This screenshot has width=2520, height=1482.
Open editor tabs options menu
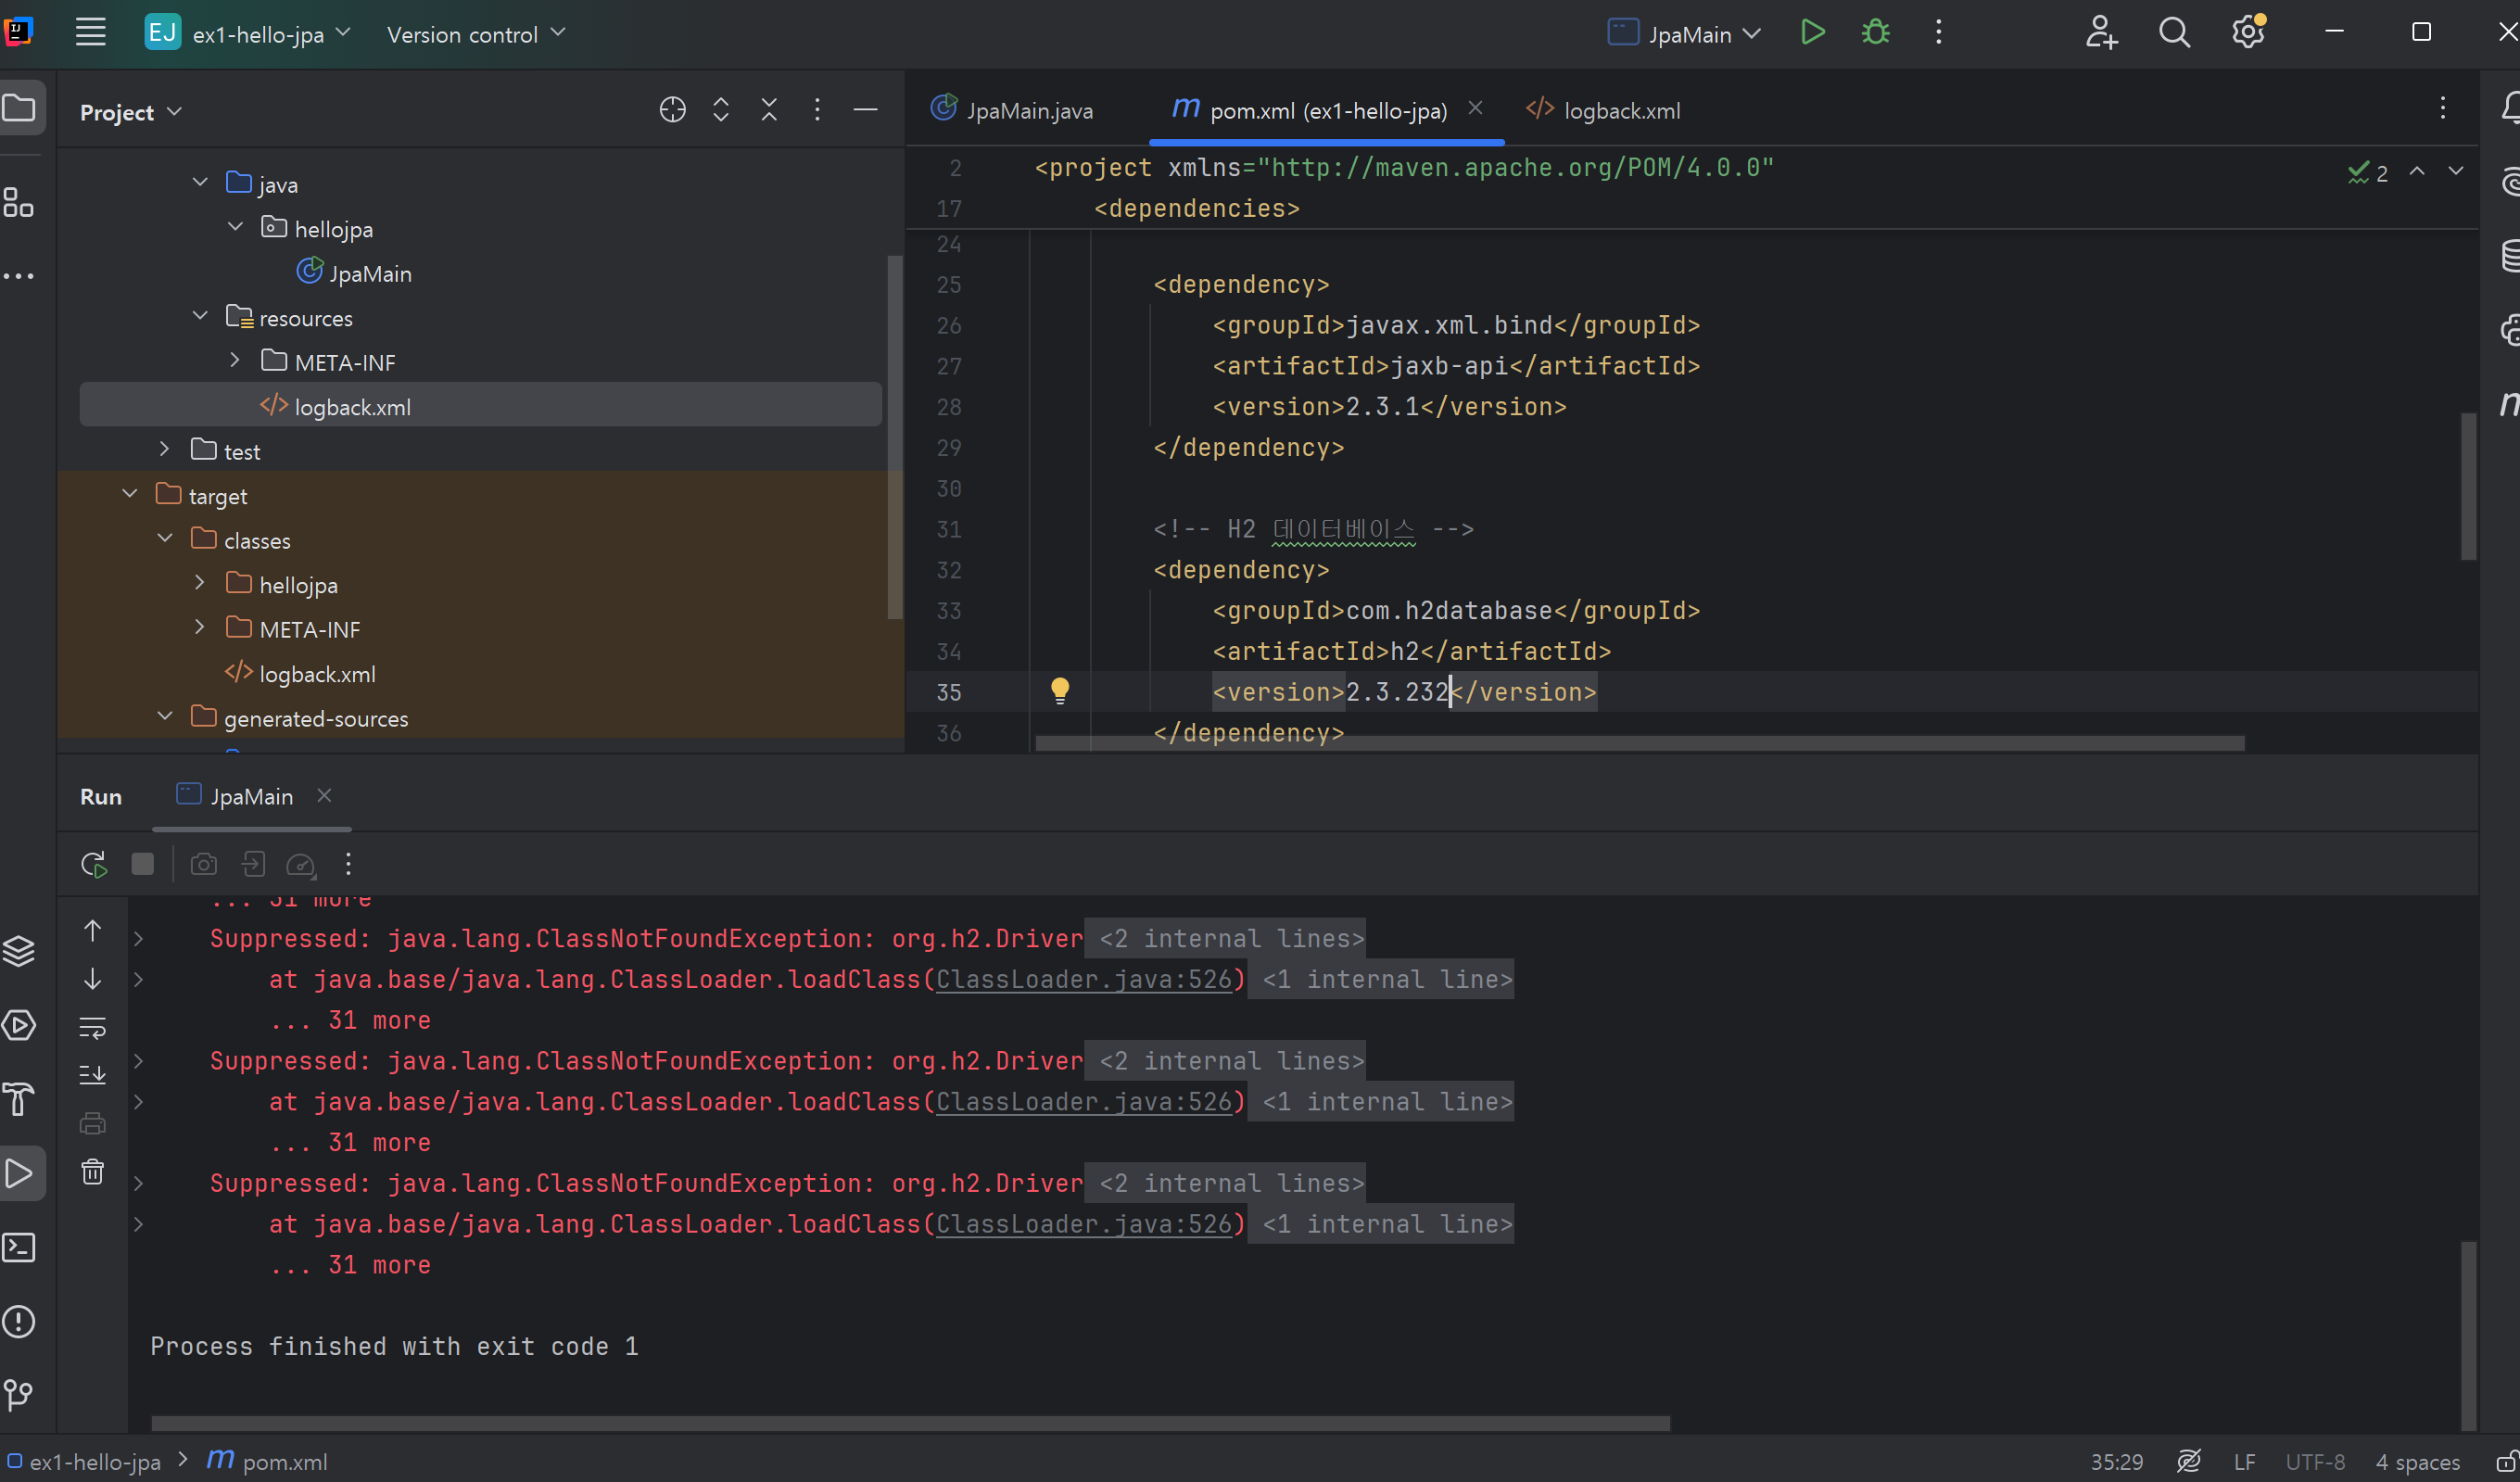coord(2442,108)
